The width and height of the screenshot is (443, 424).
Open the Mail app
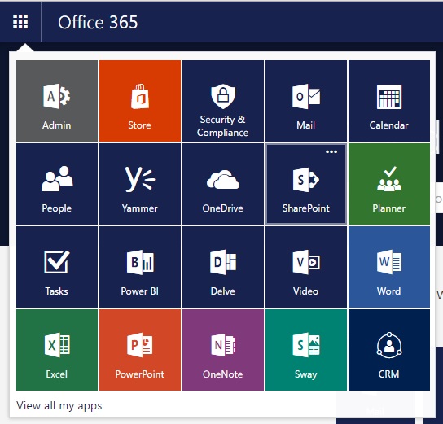(x=306, y=101)
